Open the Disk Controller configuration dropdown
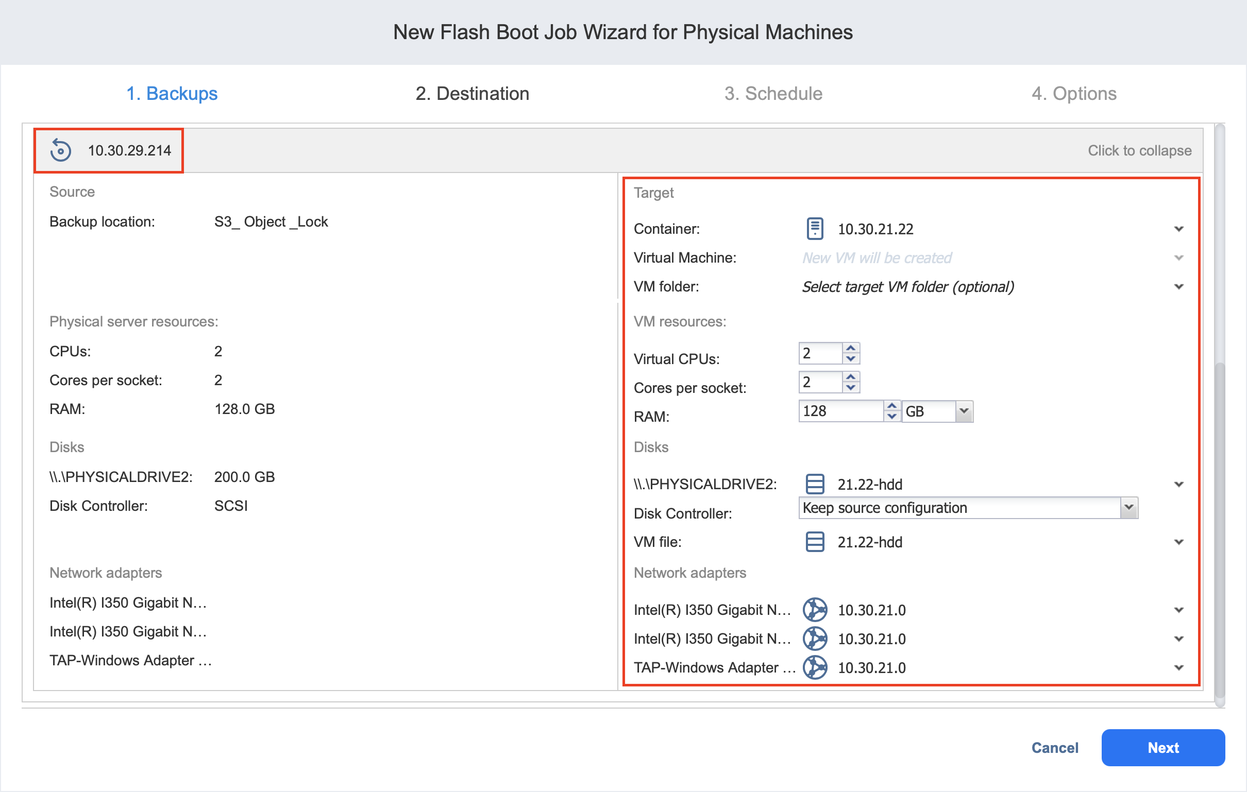The image size is (1247, 792). (x=1129, y=508)
